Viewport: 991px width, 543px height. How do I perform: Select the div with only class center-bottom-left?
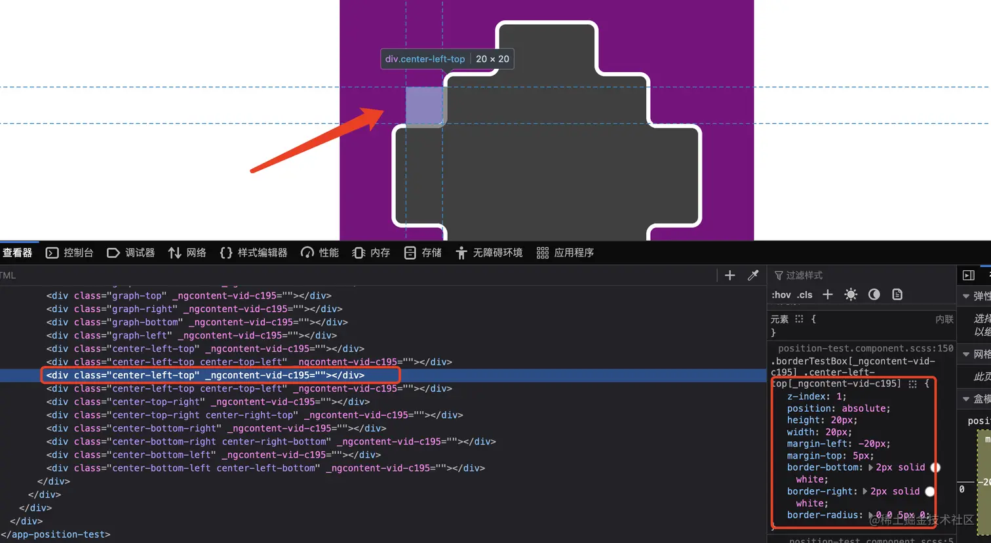pos(214,454)
